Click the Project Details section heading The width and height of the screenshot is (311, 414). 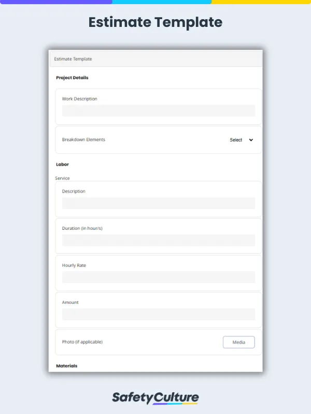(72, 78)
